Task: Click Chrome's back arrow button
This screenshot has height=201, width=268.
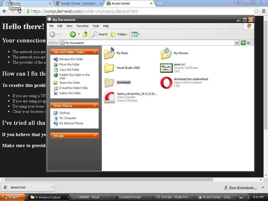Action: coord(5,11)
